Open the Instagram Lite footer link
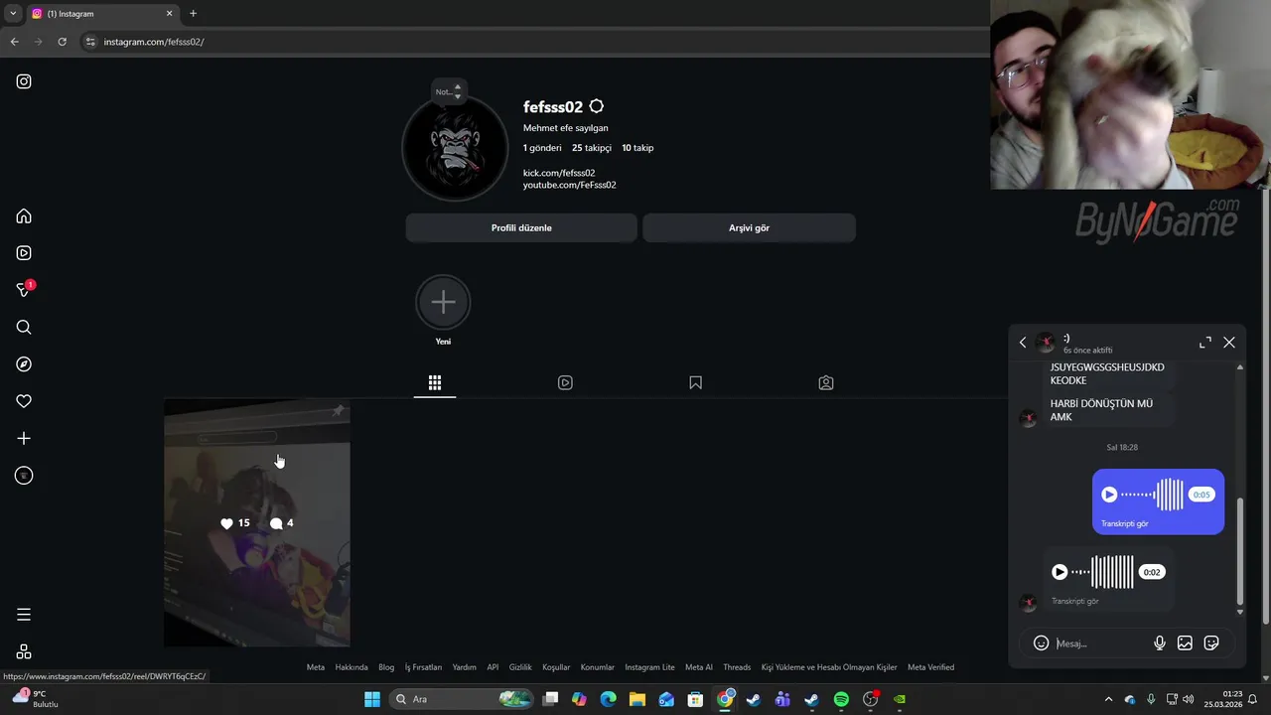 tap(649, 667)
